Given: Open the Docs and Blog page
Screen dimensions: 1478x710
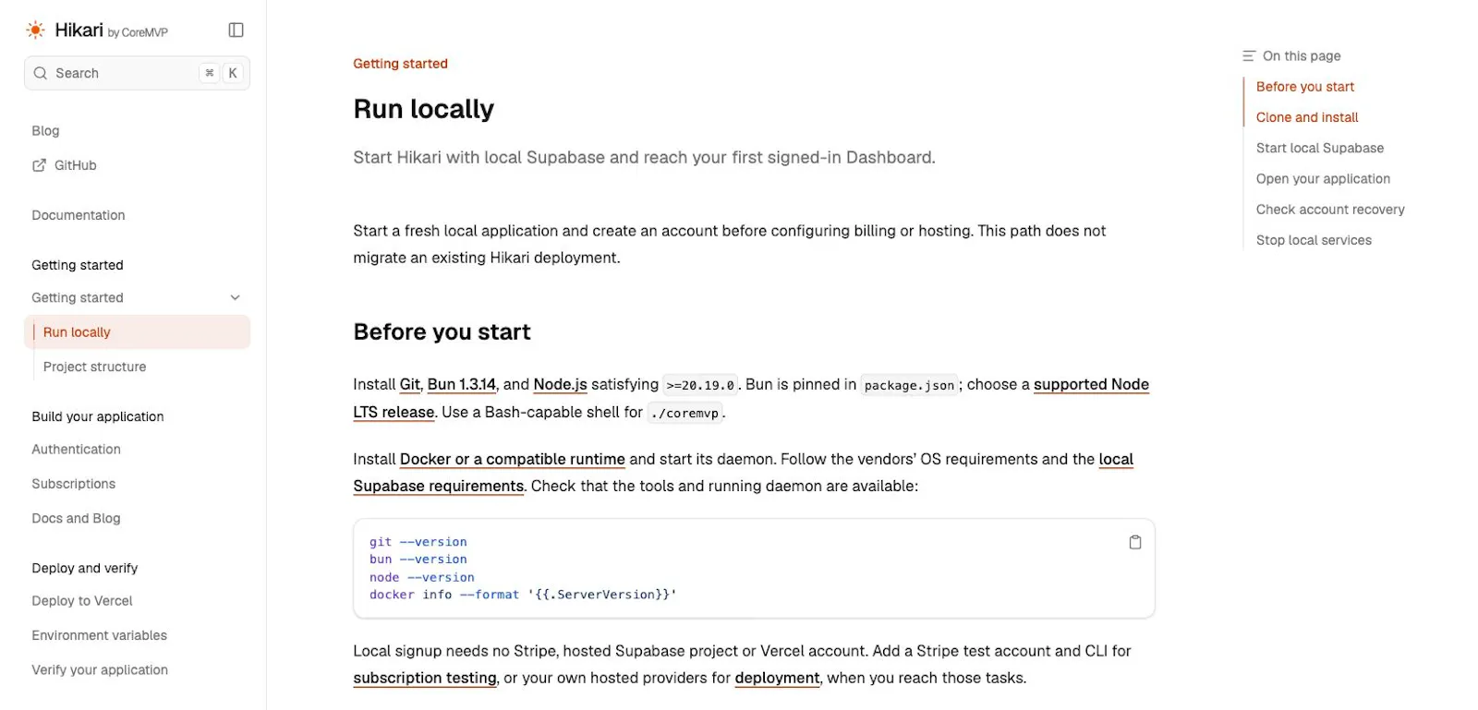Looking at the screenshot, I should pos(76,519).
